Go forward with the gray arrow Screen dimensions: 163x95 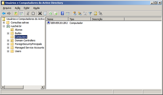coord(9,13)
